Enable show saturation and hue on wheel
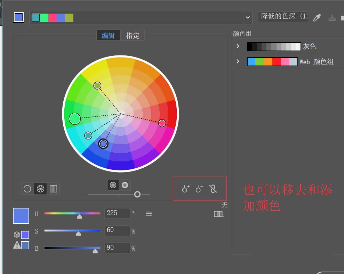The width and height of the screenshot is (344, 274). tap(113, 185)
